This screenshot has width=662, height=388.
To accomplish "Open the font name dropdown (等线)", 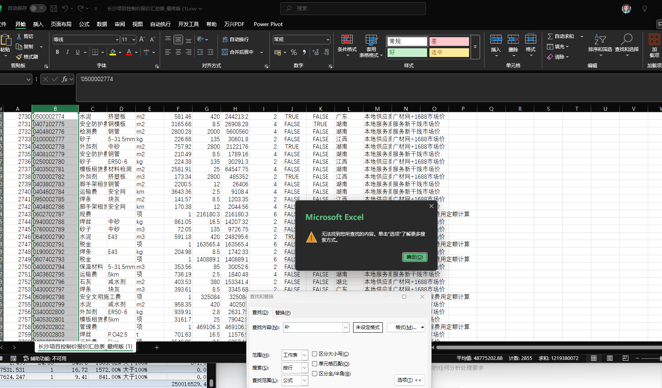I will [x=117, y=40].
